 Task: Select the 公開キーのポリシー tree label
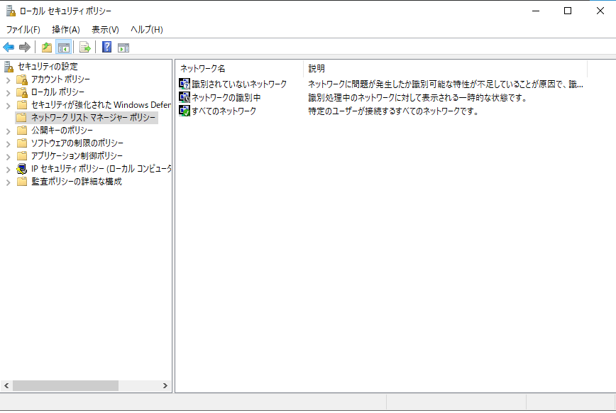(x=62, y=130)
